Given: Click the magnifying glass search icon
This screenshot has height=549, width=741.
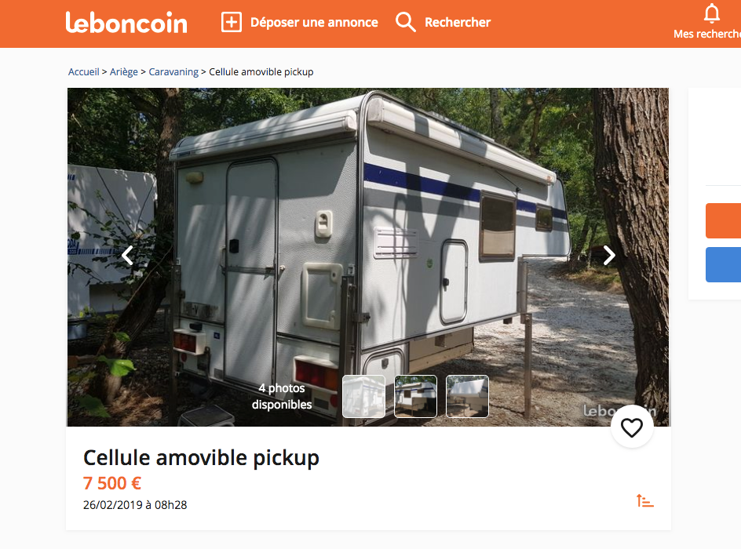Looking at the screenshot, I should tap(406, 22).
